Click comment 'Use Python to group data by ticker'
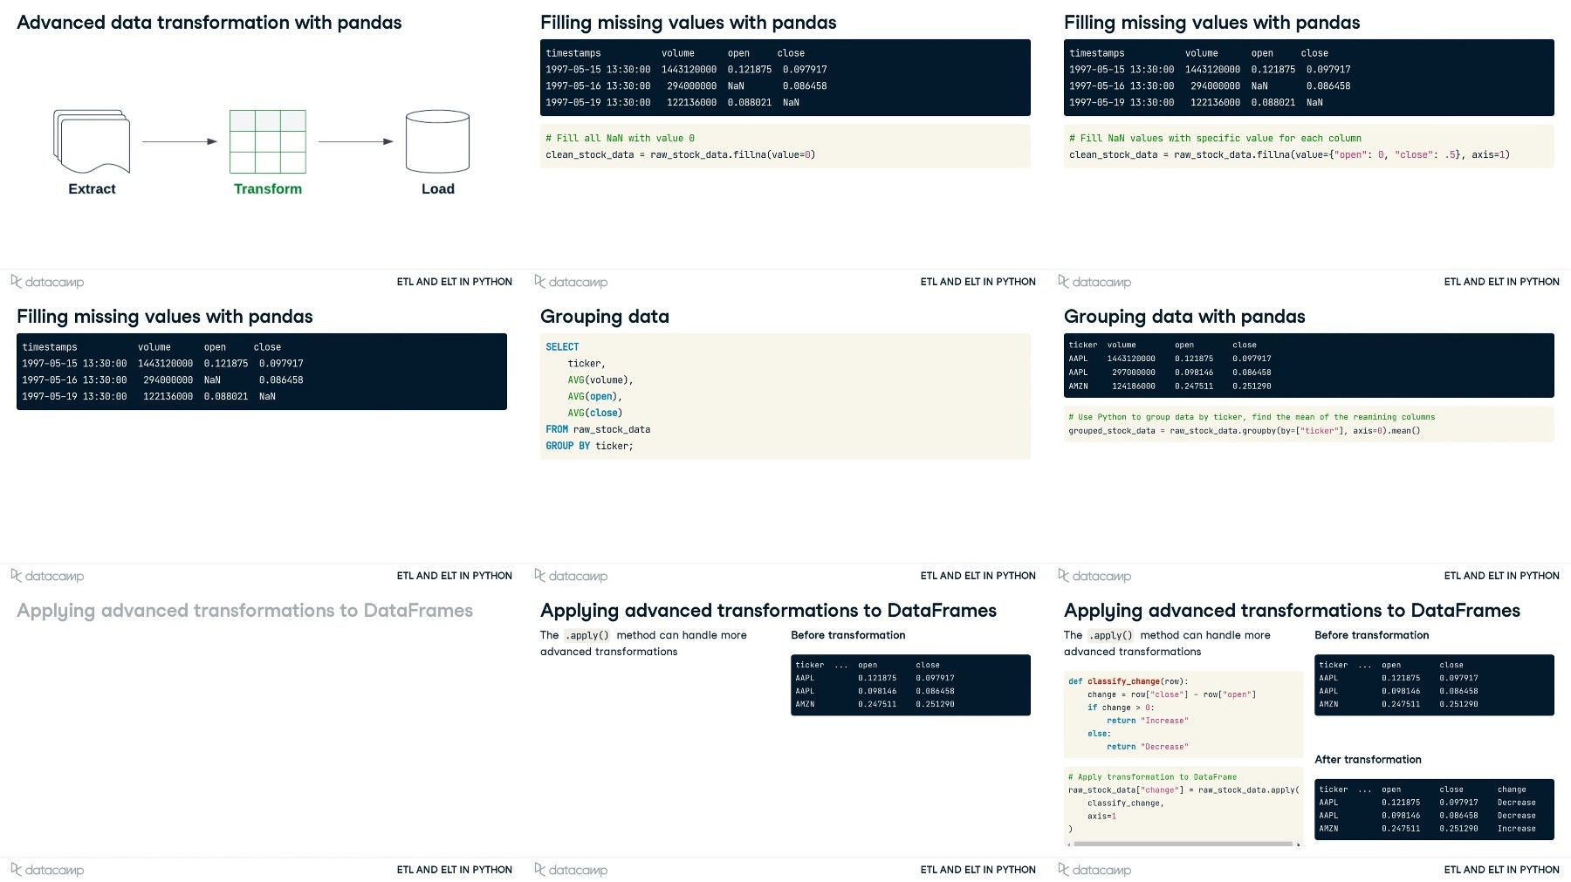The height and width of the screenshot is (882, 1571). coord(1252,417)
